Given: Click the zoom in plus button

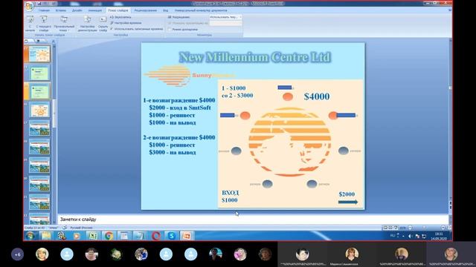Looking at the screenshot, I should pyautogui.click(x=443, y=228).
